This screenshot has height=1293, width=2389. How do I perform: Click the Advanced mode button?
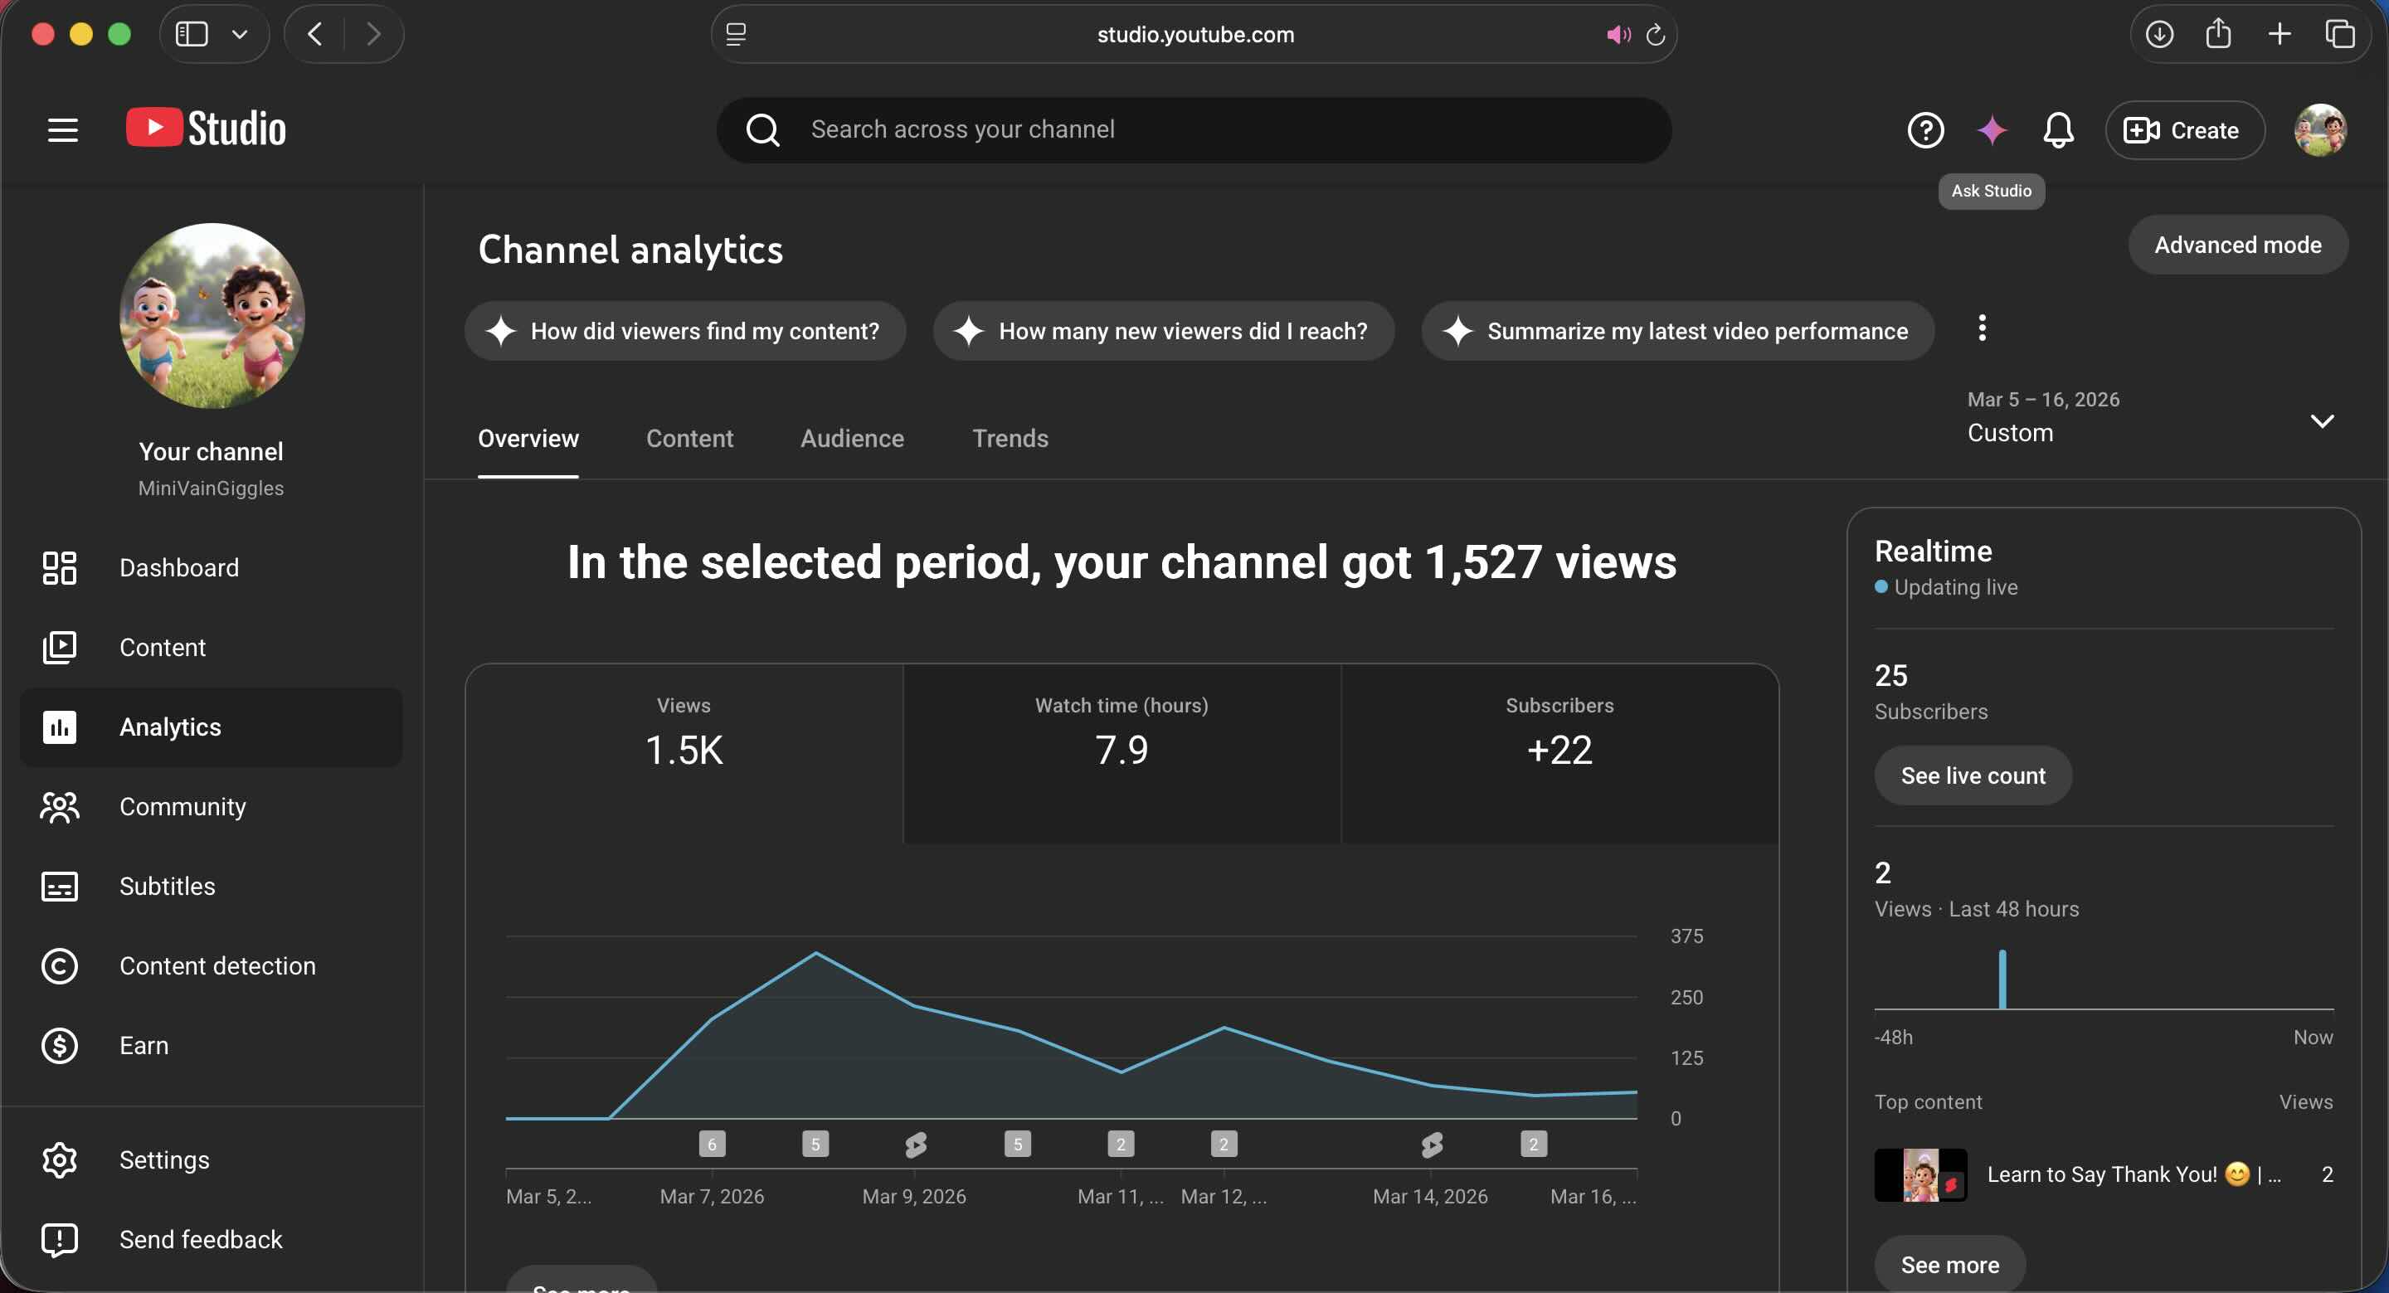2238,245
